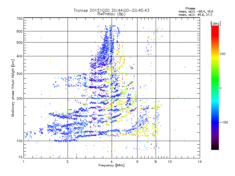Click the x-axis tick label '8'
Viewport: 235px width, 176px height.
[x=156, y=162]
